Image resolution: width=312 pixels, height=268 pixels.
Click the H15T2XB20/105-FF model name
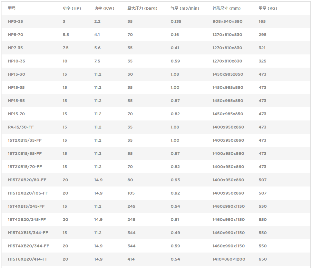pos(28,193)
